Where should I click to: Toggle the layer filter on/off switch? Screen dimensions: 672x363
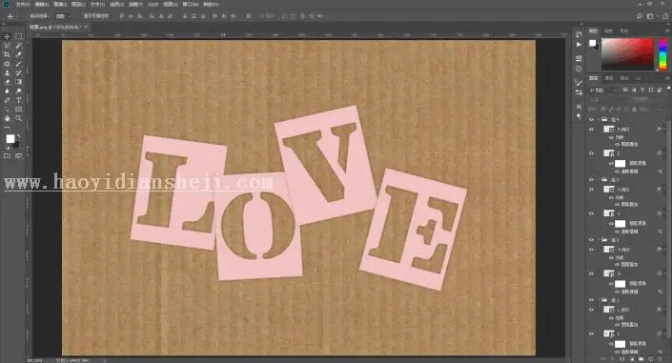668,89
